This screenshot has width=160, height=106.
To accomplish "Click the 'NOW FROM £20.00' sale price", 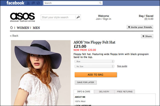I will 85,50.
